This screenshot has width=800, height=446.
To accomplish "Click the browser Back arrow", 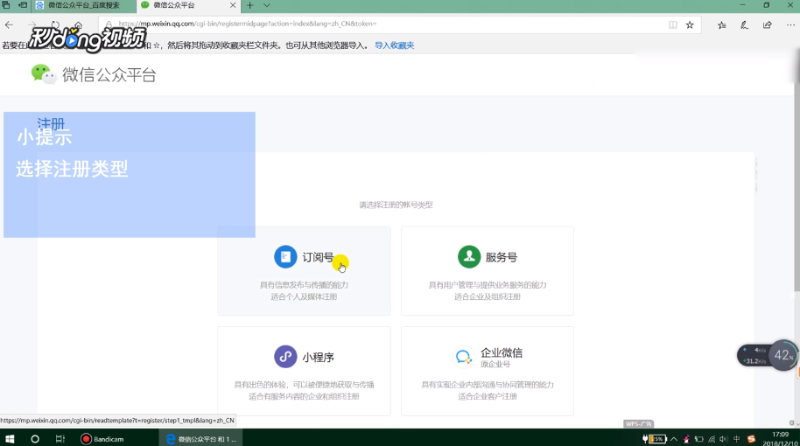I will [9, 24].
